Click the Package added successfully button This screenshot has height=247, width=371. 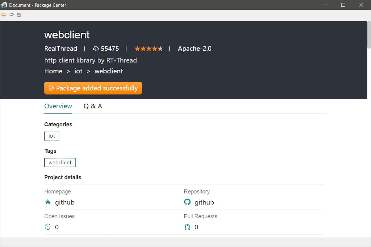click(93, 88)
